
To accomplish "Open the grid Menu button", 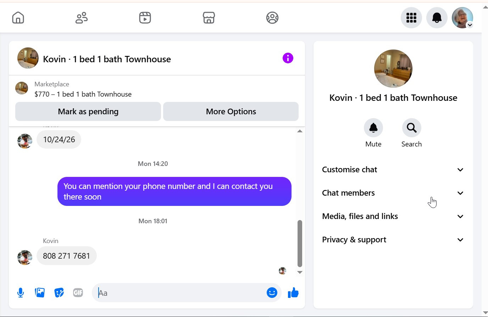I will pos(411,18).
